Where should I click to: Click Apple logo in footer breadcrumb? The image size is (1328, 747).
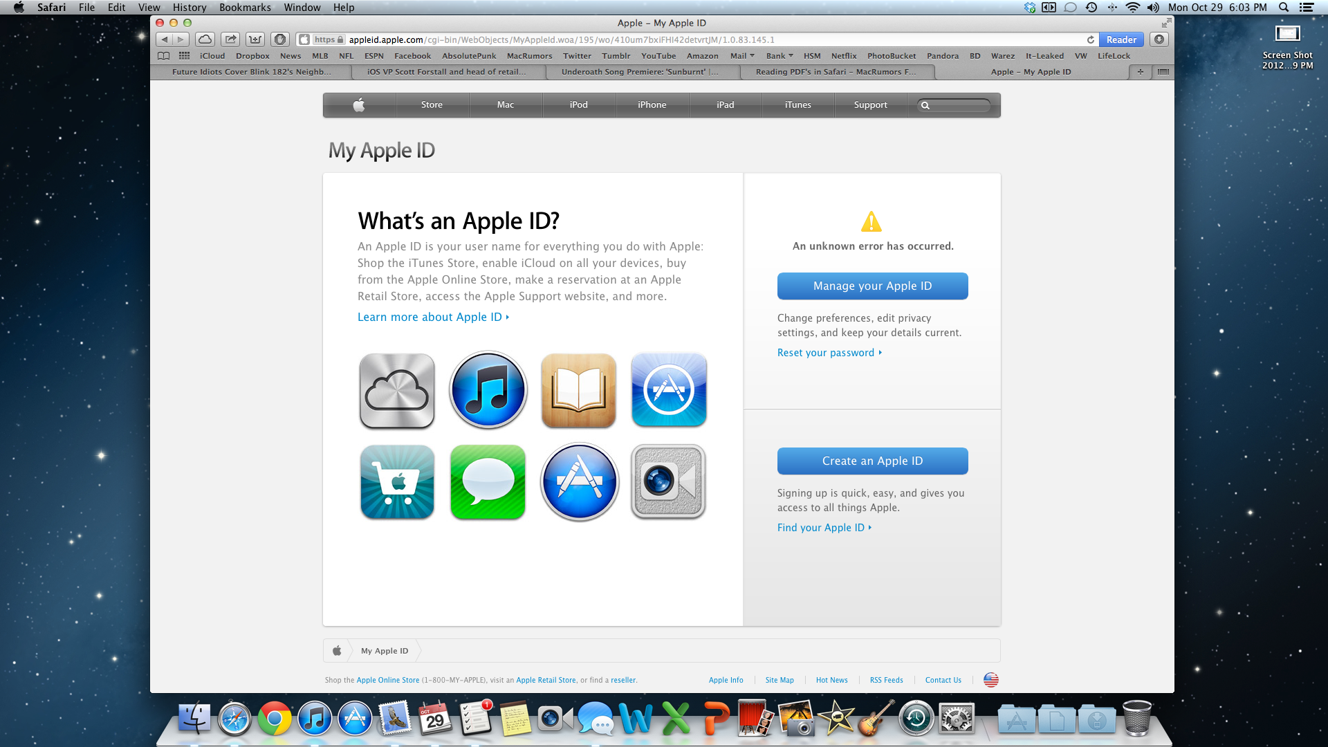(337, 651)
